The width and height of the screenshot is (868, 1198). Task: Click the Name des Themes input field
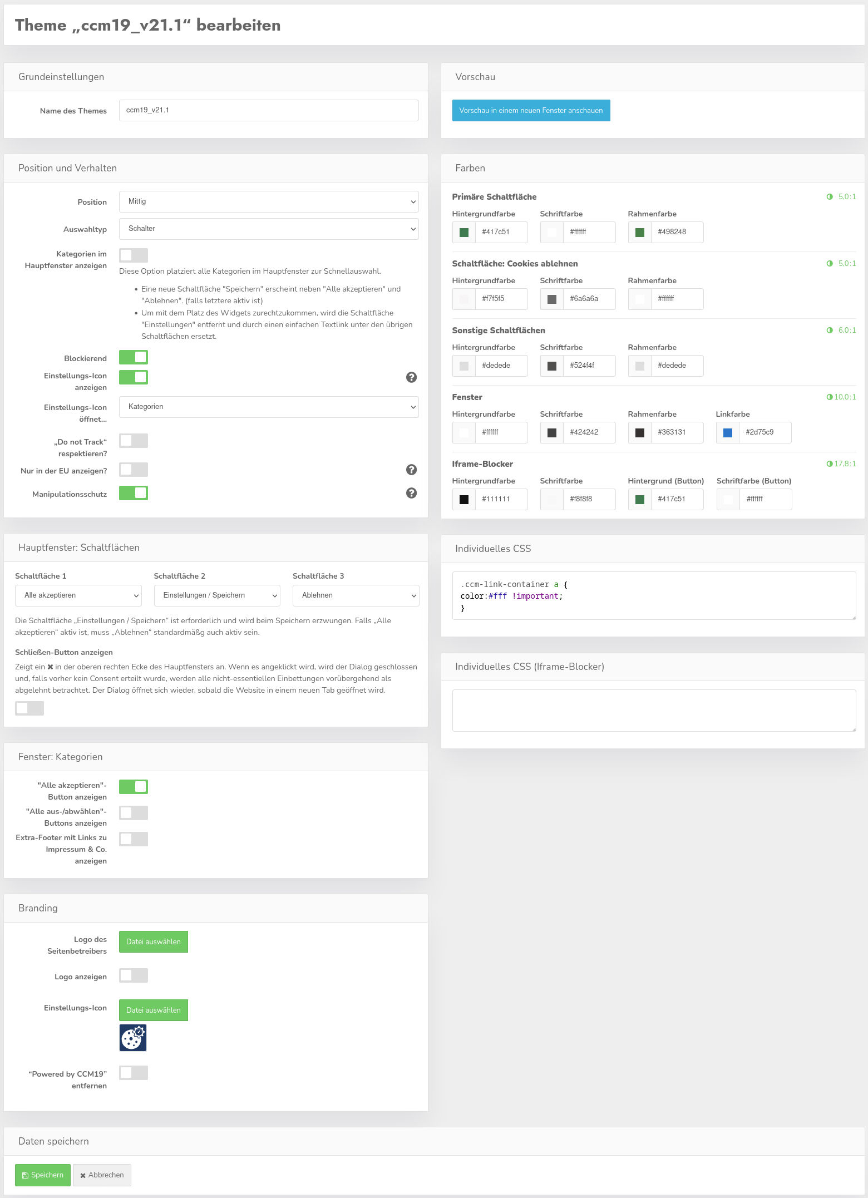click(x=269, y=111)
